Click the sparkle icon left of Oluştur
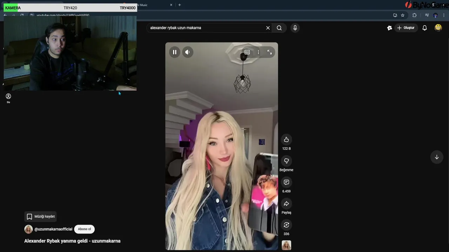 pos(389,28)
